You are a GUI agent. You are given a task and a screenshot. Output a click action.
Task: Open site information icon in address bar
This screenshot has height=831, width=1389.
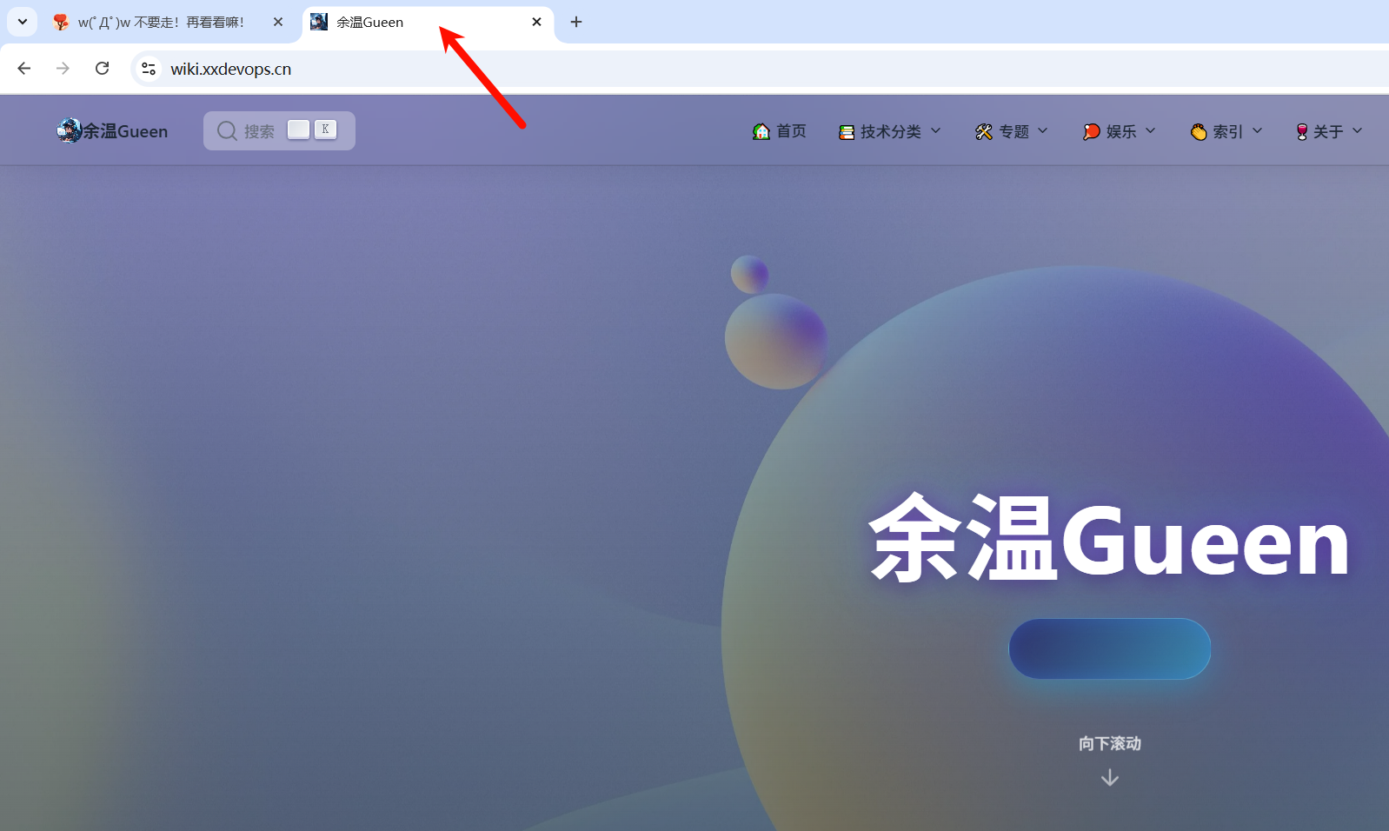coord(149,69)
